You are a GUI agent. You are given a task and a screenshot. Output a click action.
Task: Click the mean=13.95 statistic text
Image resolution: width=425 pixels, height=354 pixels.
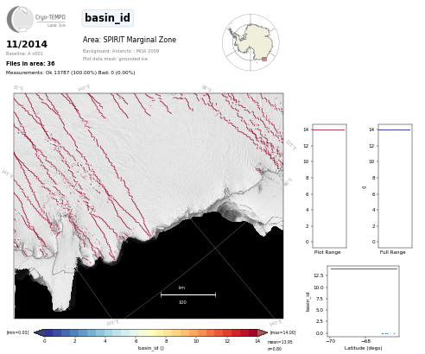point(280,342)
